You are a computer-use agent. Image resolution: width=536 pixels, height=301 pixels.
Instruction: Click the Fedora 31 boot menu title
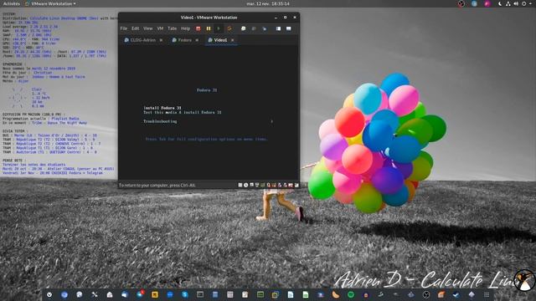tap(207, 90)
